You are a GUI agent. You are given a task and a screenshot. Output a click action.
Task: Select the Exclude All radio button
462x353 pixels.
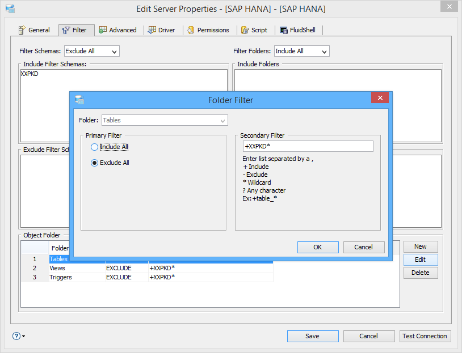94,163
